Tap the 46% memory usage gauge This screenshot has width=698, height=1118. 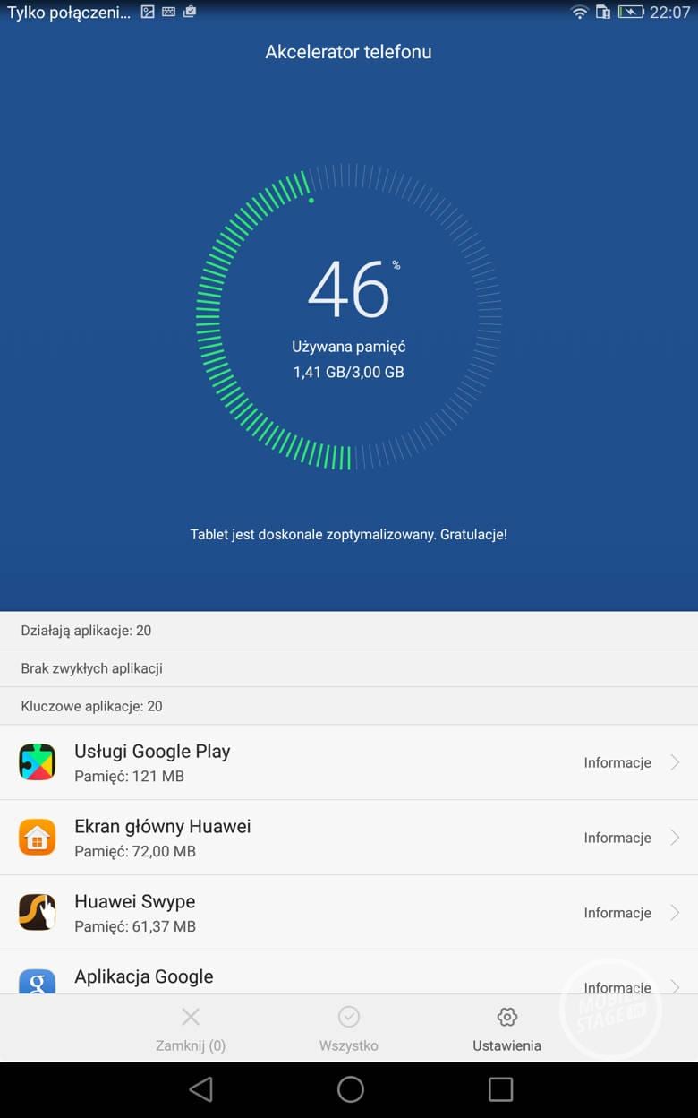[349, 316]
